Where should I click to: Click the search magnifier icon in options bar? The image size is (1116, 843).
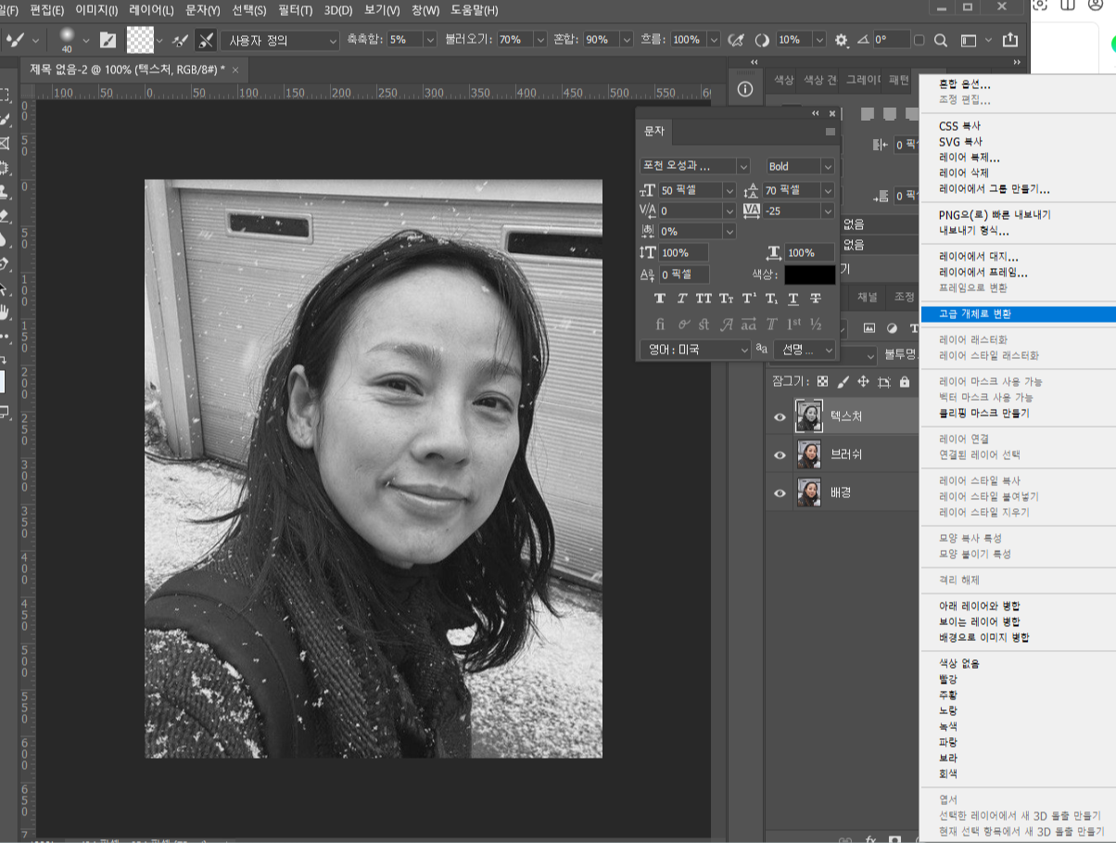[x=940, y=40]
